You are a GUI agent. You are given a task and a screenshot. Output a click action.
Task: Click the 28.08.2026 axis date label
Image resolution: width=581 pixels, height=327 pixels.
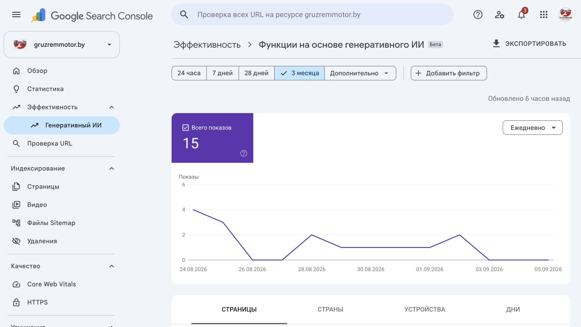(312, 269)
